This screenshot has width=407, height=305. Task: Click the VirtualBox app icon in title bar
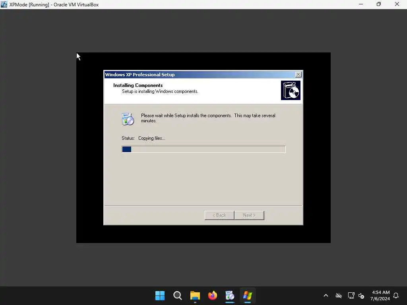(4, 4)
